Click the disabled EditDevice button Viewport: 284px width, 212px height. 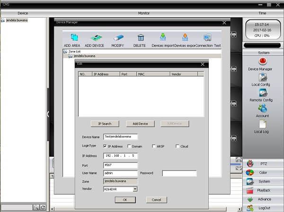[x=175, y=124]
